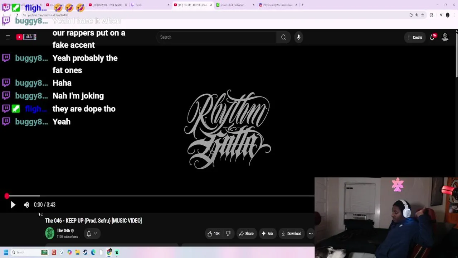Switch to the Kick Dashboard tab
Image resolution: width=458 pixels, height=258 pixels.
pos(234,5)
